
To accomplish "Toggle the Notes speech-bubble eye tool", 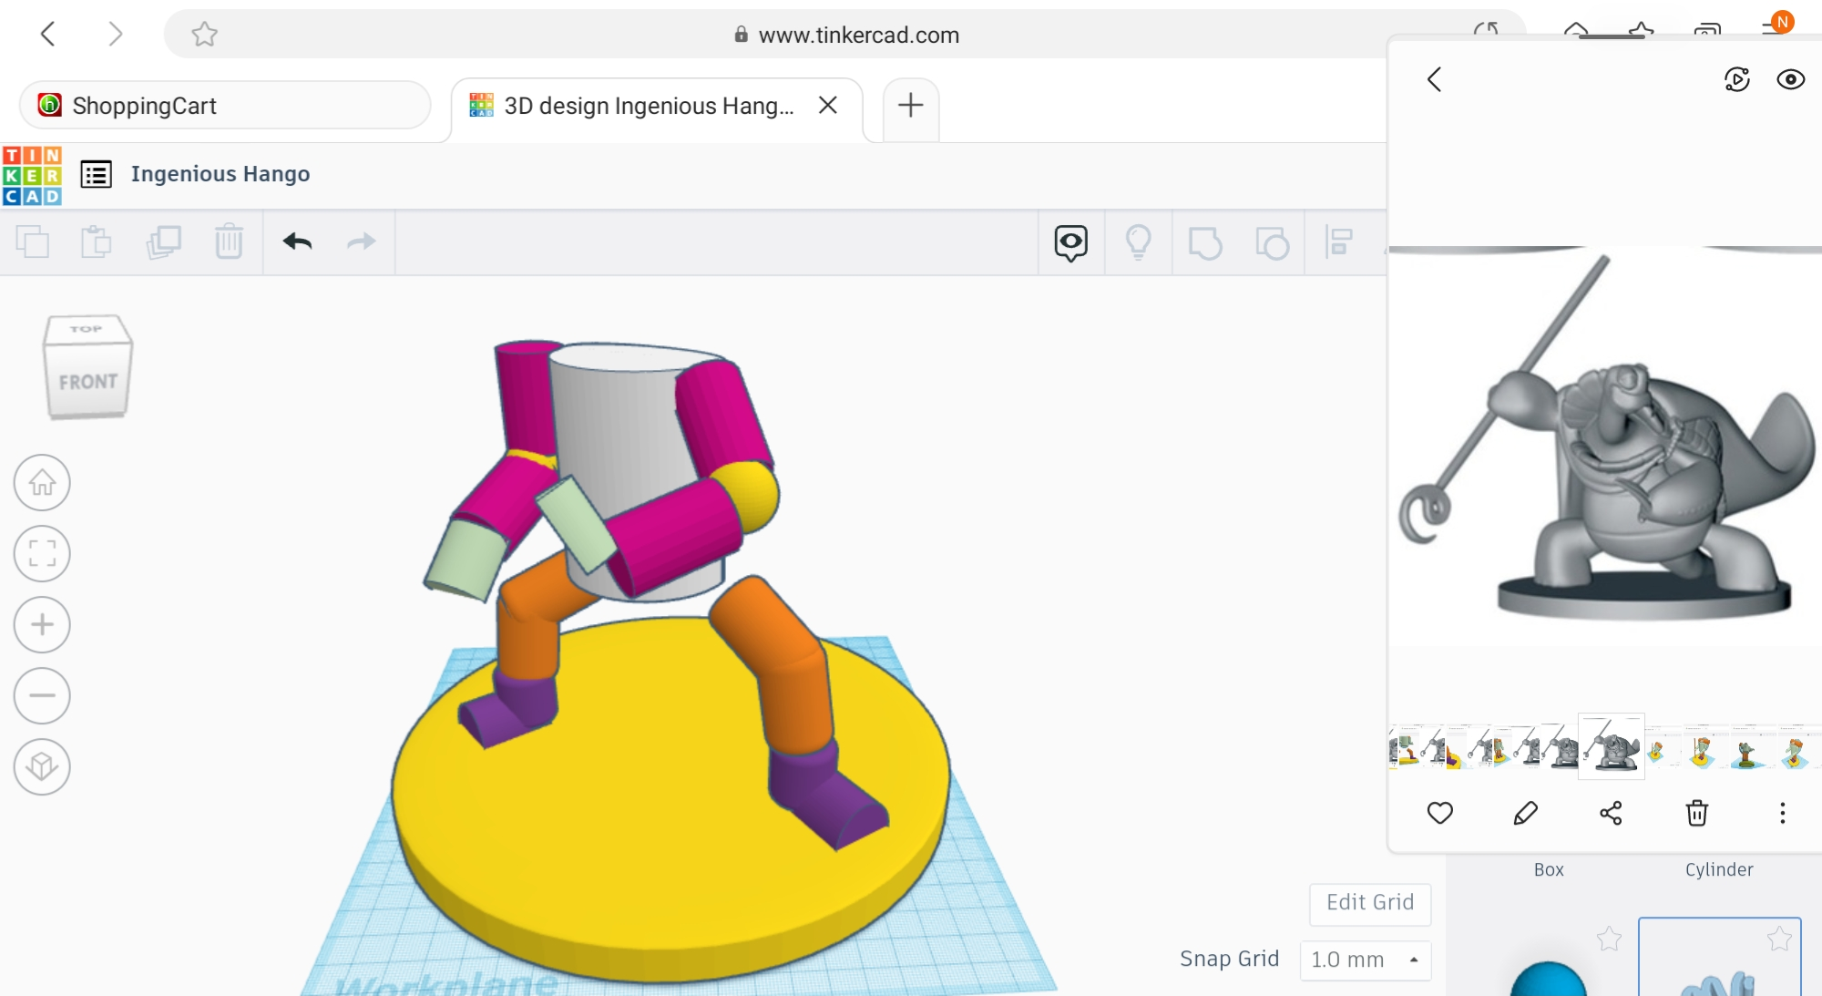I will 1070,242.
